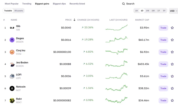Switch to All assets filter
This screenshot has width=178, height=106.
pyautogui.click(x=19, y=11)
